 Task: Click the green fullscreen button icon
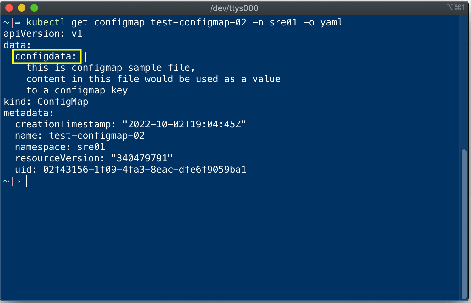(x=34, y=8)
